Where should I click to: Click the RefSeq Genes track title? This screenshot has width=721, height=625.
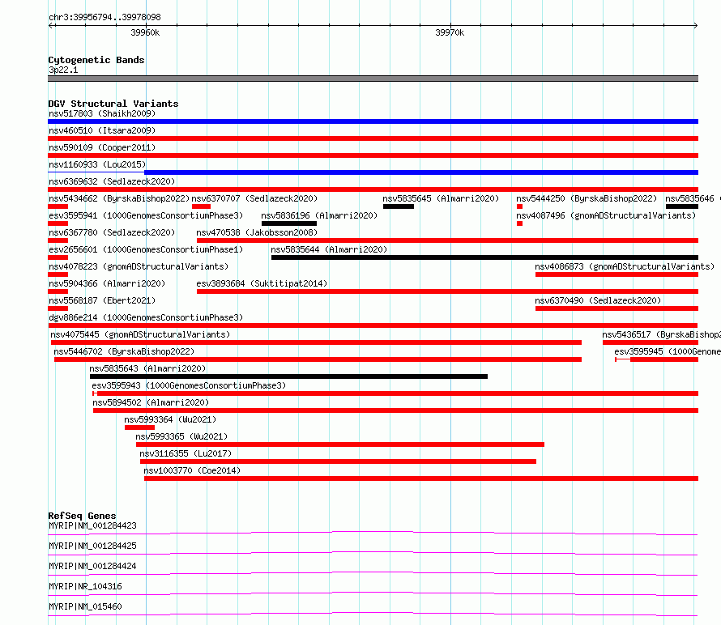(x=82, y=516)
